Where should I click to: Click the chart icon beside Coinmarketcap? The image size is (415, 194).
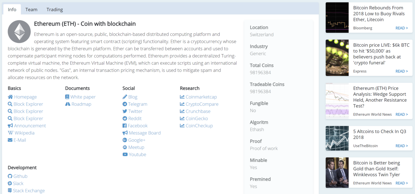[x=182, y=97]
